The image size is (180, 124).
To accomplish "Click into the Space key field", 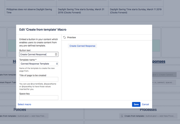I will pyautogui.click(x=39, y=98).
